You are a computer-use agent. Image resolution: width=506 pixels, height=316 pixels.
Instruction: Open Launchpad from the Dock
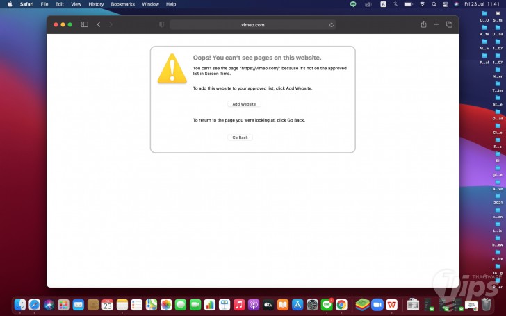click(x=63, y=304)
